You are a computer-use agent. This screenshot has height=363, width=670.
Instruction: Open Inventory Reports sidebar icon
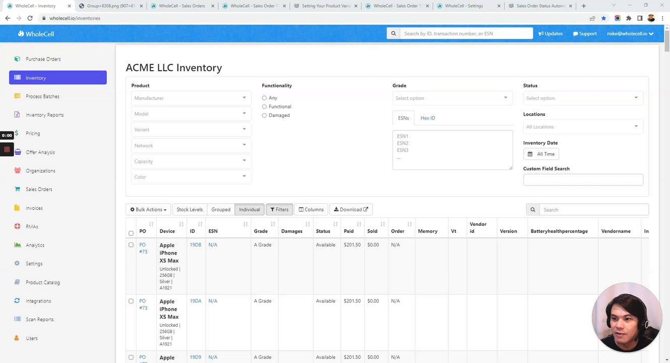pos(17,115)
